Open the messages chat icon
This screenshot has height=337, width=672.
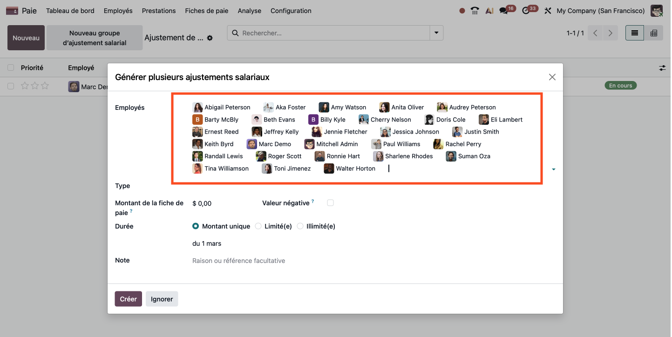click(x=504, y=11)
